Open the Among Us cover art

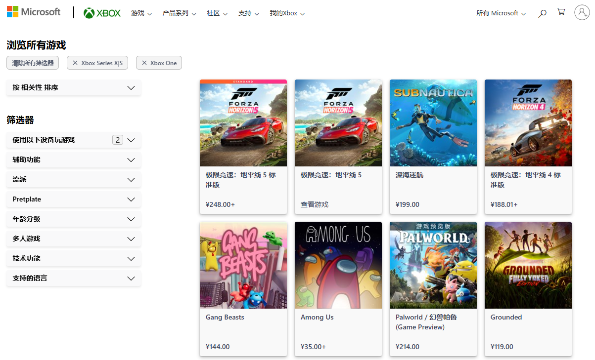[x=338, y=265]
